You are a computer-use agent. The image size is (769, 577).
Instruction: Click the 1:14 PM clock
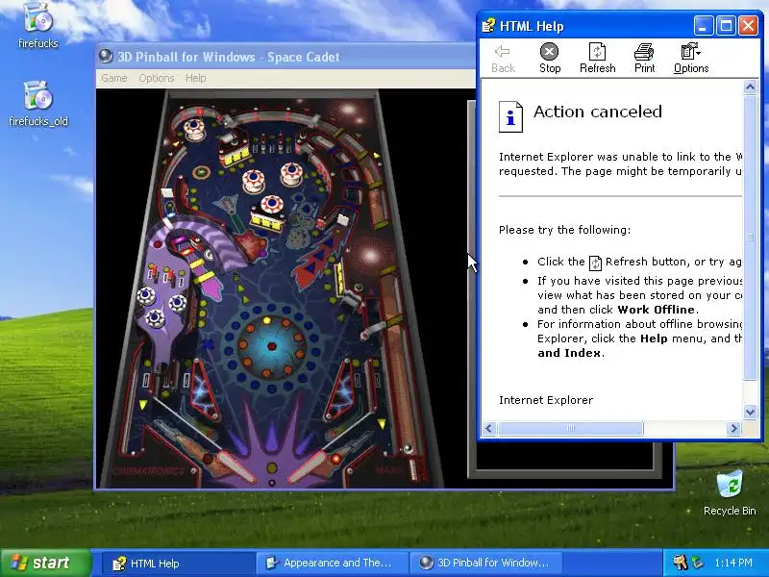pyautogui.click(x=733, y=563)
